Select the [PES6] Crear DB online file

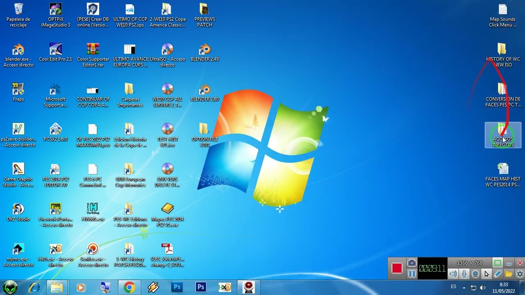coord(93,16)
